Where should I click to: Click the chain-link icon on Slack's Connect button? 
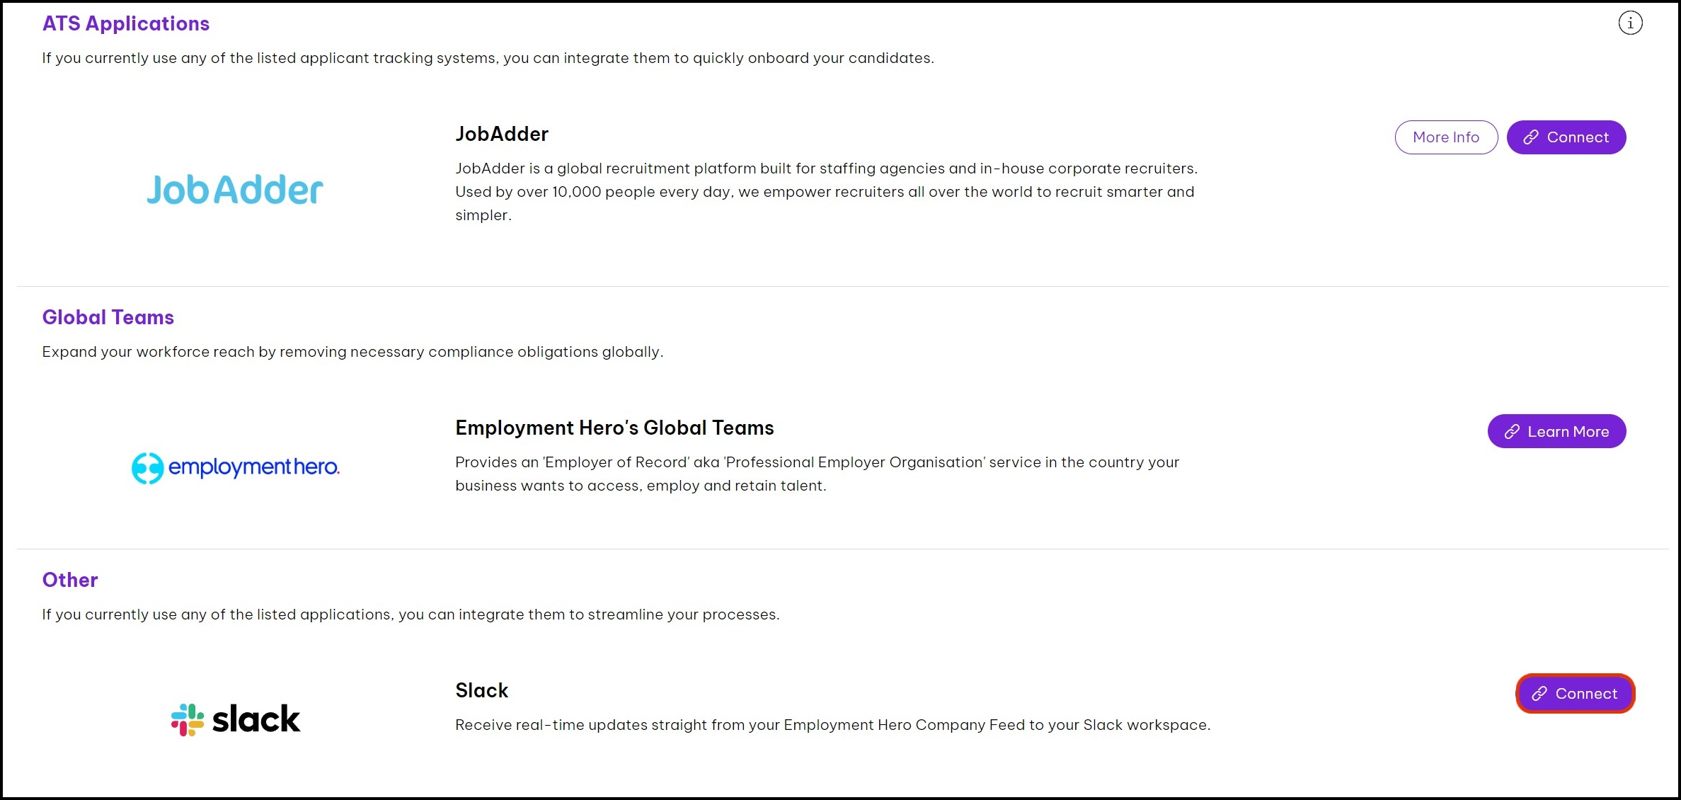1539,694
